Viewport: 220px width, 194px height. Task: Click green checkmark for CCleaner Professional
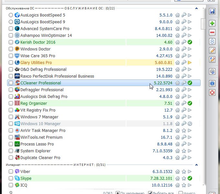190,83
